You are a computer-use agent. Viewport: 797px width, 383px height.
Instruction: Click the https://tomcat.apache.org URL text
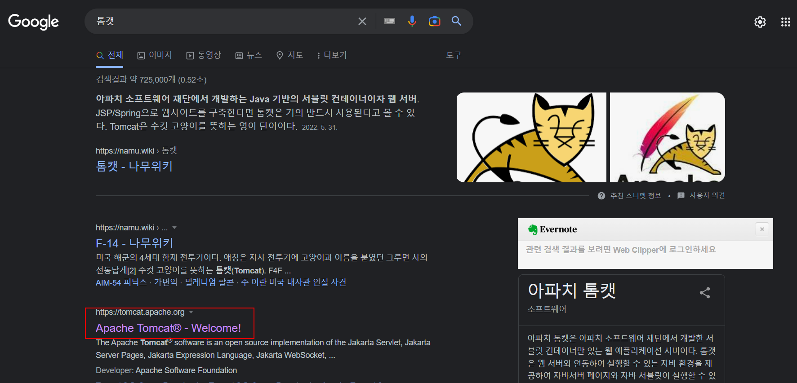tap(140, 312)
